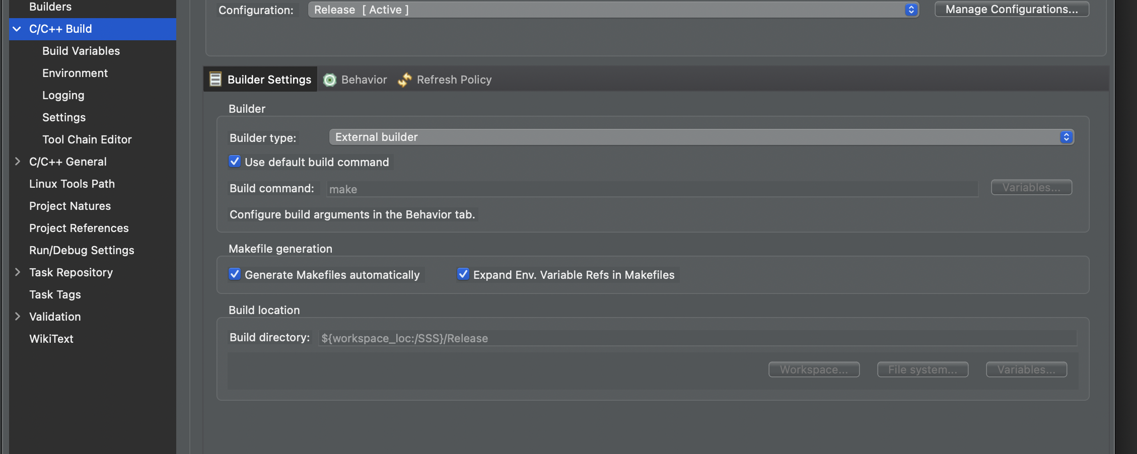Expand the Task Repository section
Image resolution: width=1137 pixels, height=454 pixels.
pyautogui.click(x=17, y=272)
